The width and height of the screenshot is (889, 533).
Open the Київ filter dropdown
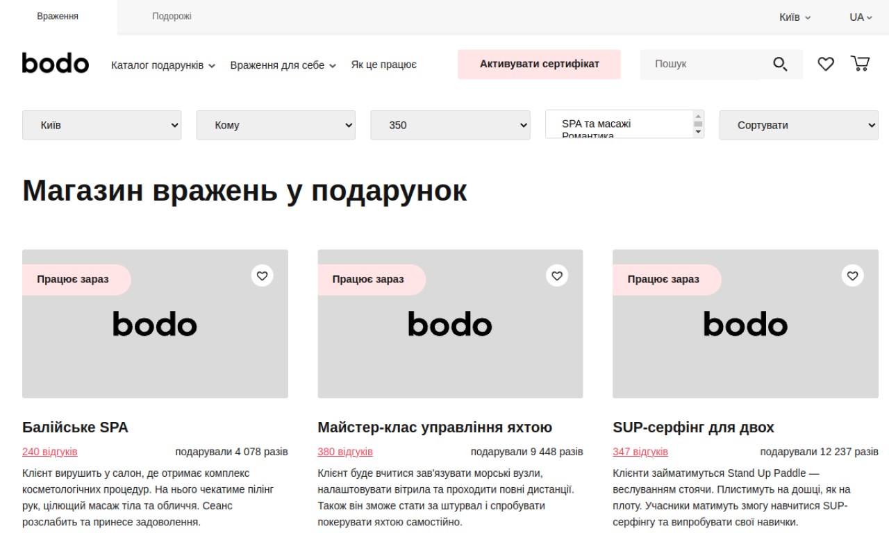102,126
